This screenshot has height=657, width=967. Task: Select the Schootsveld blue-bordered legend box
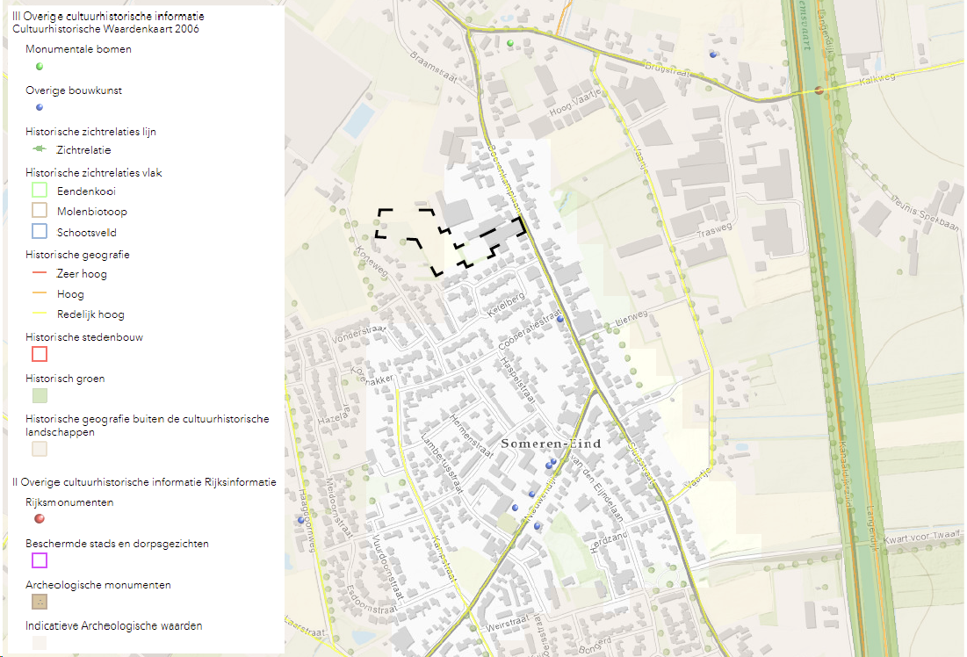coord(38,230)
